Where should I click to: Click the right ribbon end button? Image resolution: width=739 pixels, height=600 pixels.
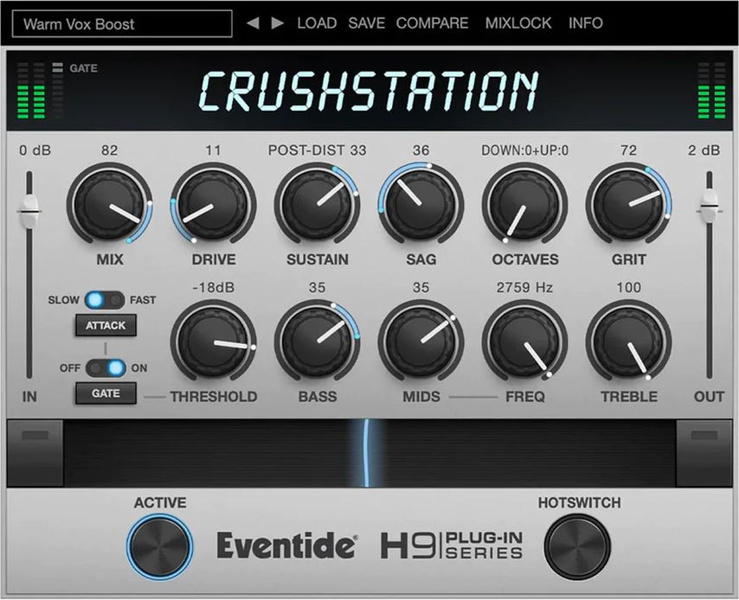tap(704, 453)
